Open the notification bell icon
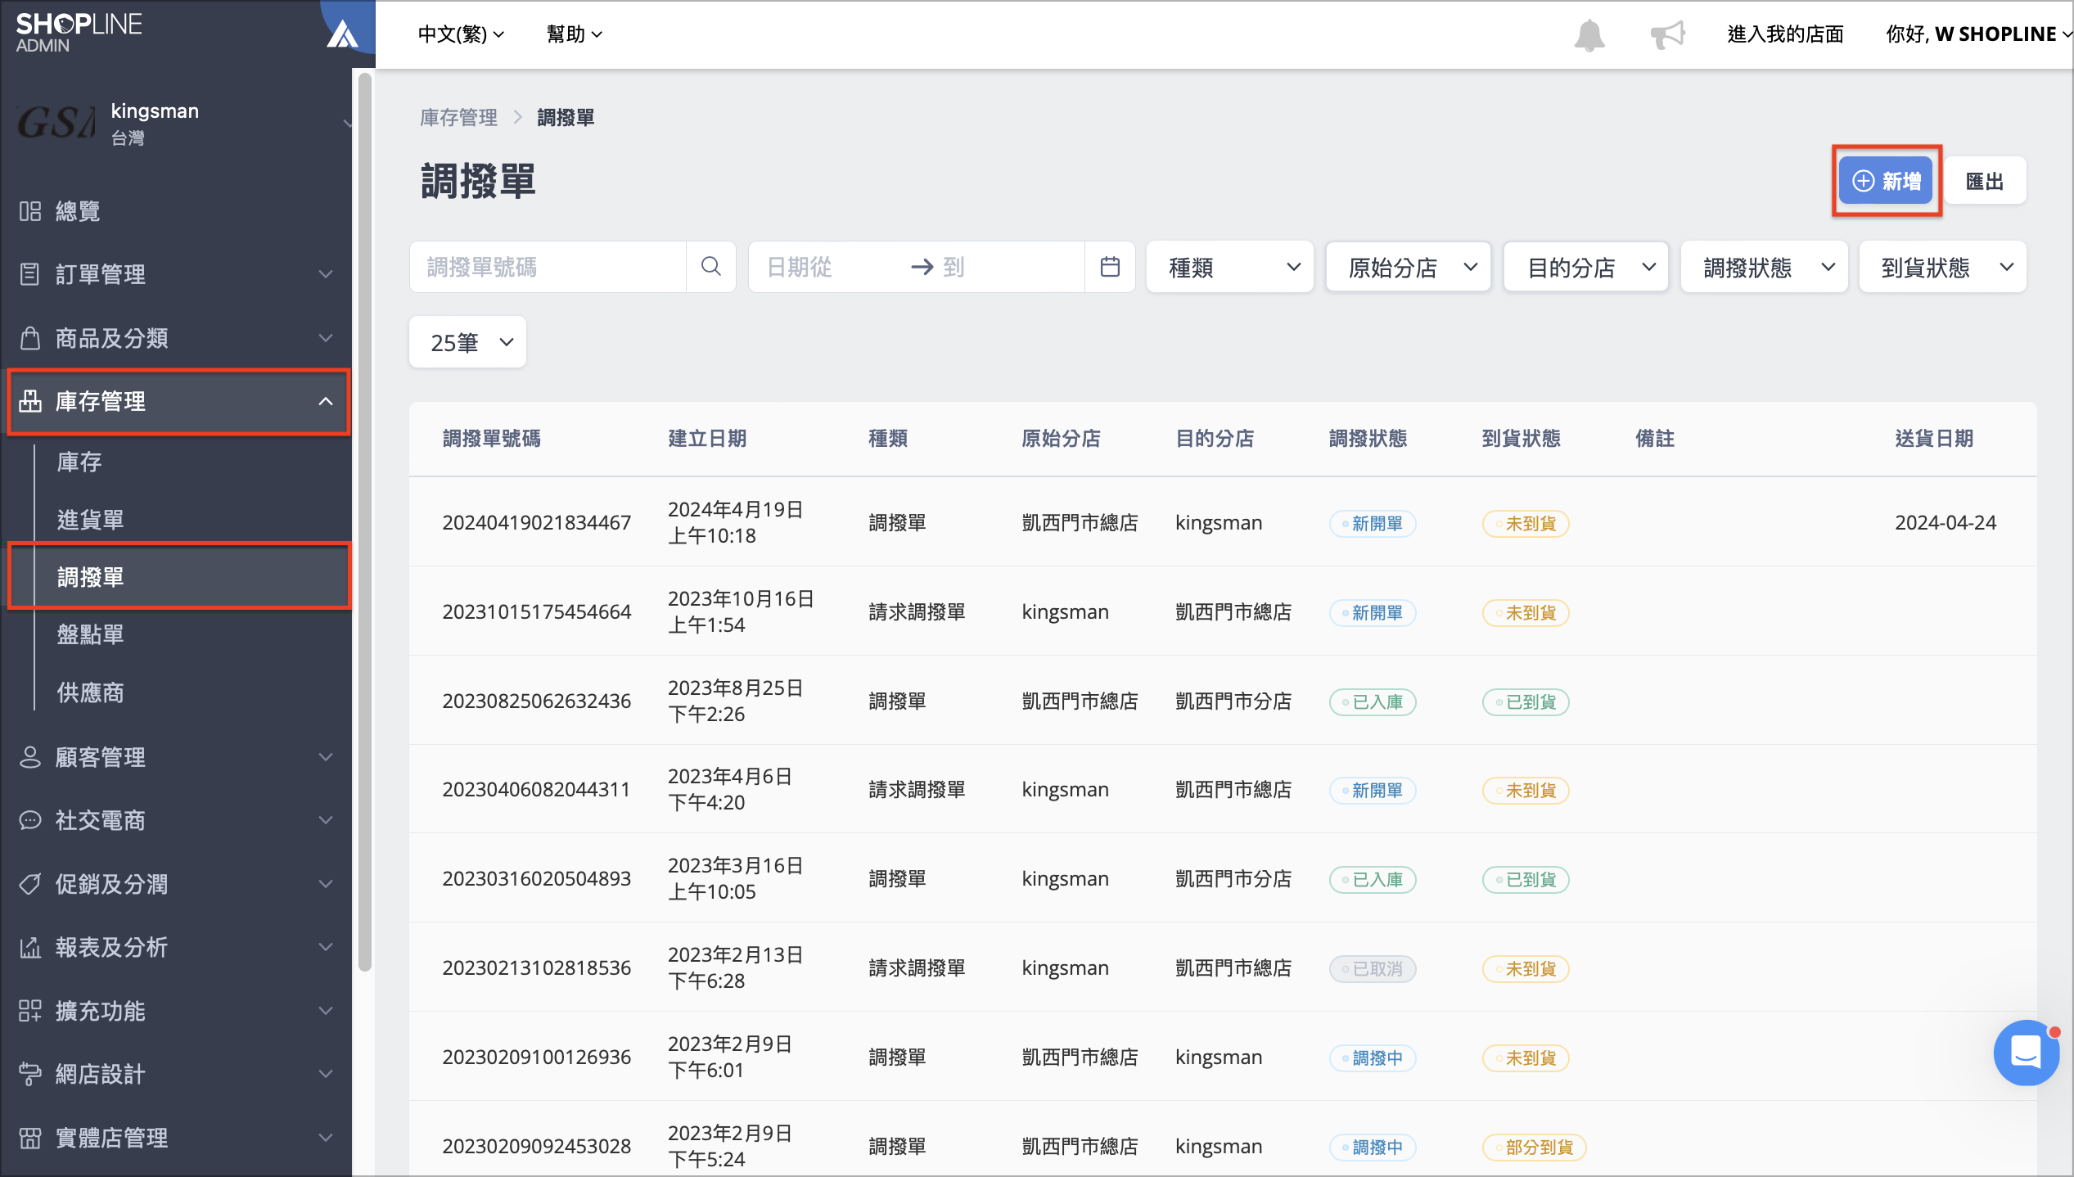The height and width of the screenshot is (1177, 2074). tap(1589, 35)
